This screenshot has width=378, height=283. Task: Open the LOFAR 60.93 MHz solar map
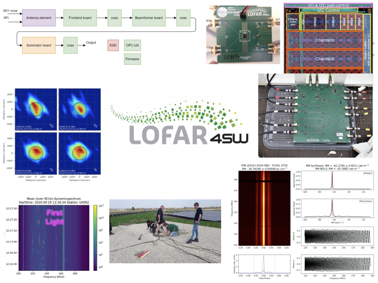tap(36, 154)
